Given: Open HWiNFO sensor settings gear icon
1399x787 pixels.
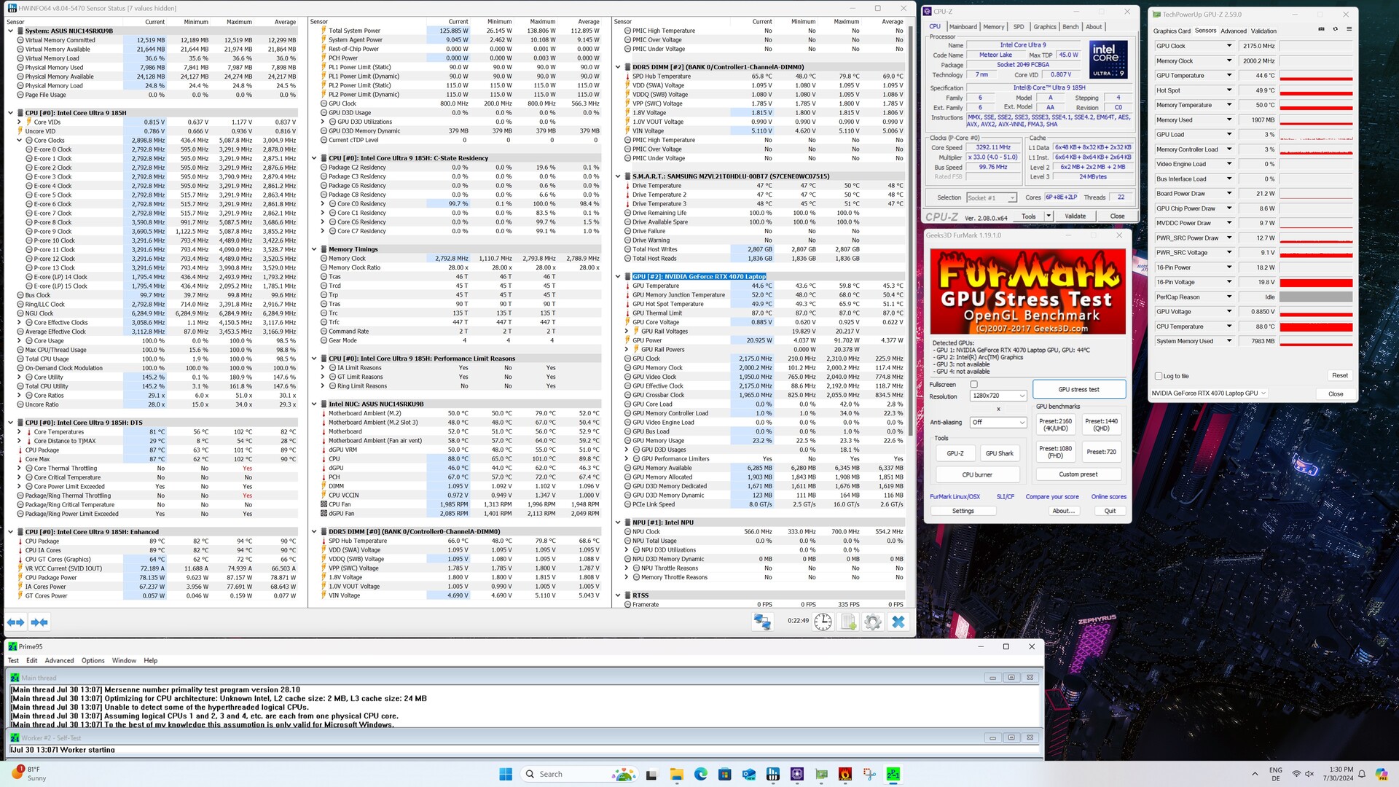Looking at the screenshot, I should pos(872,622).
